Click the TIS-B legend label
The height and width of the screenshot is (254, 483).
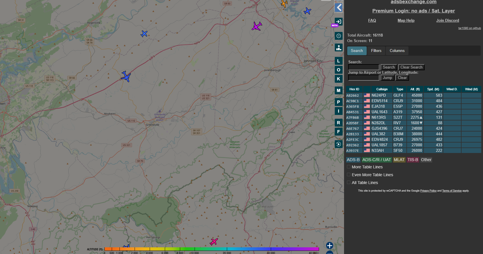pos(413,160)
